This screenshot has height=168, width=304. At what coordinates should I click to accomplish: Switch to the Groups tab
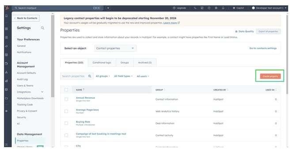(125, 63)
